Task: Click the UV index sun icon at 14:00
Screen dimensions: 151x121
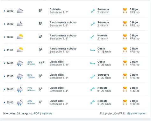Action: tap(125, 63)
